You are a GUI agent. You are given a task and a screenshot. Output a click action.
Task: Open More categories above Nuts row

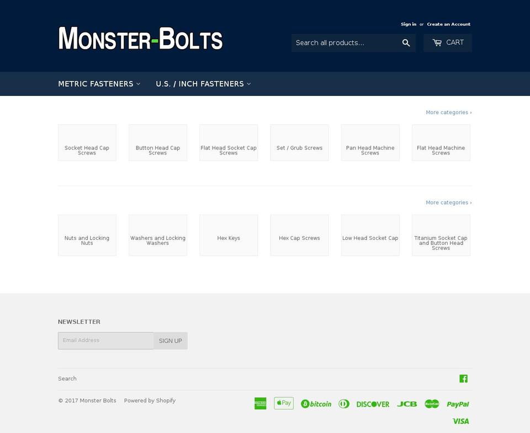(448, 202)
